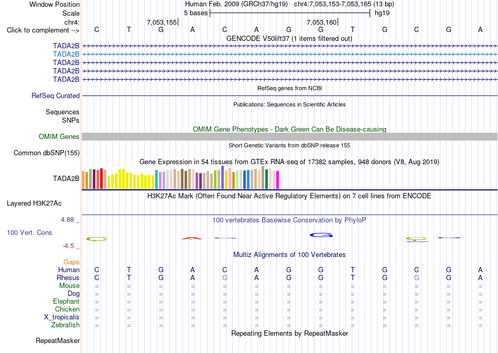Click the cyan bar in GTEx chart

[157, 179]
